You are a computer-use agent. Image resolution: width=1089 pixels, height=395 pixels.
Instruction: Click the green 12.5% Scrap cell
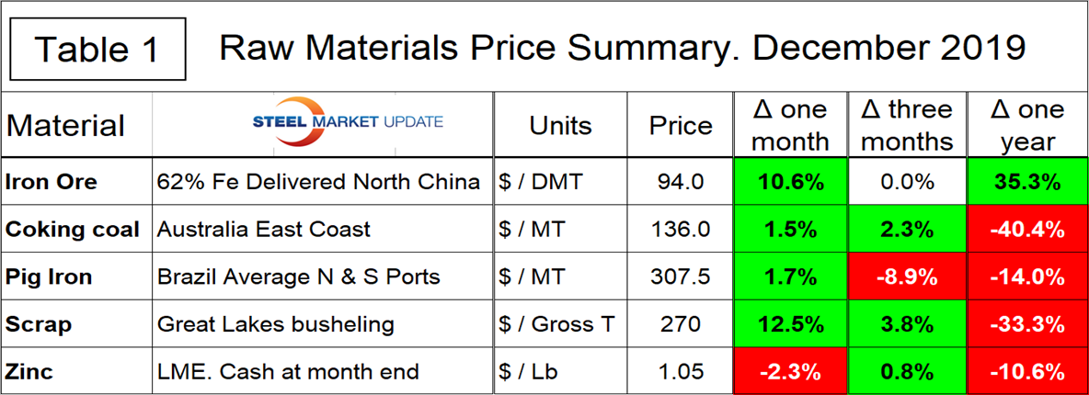pyautogui.click(x=789, y=323)
